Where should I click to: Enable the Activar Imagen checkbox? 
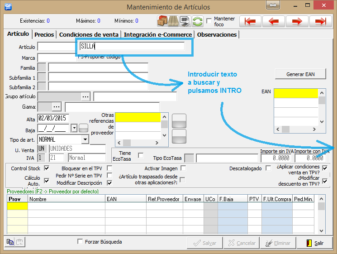183,168
